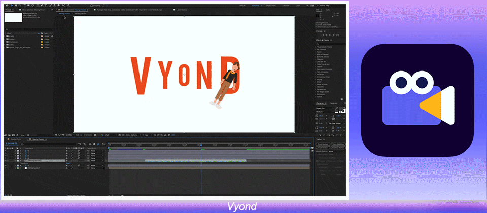The image size is (487, 213).
Task: Expand the Comps folder
Action: (x=5, y=39)
